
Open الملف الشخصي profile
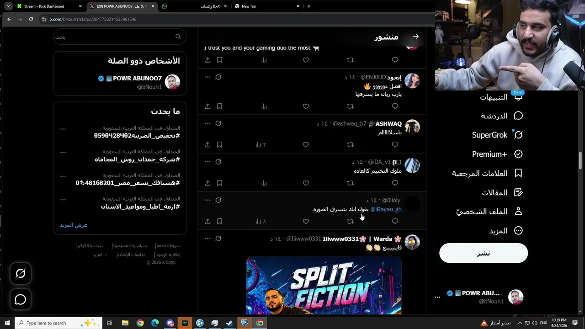pos(489,212)
